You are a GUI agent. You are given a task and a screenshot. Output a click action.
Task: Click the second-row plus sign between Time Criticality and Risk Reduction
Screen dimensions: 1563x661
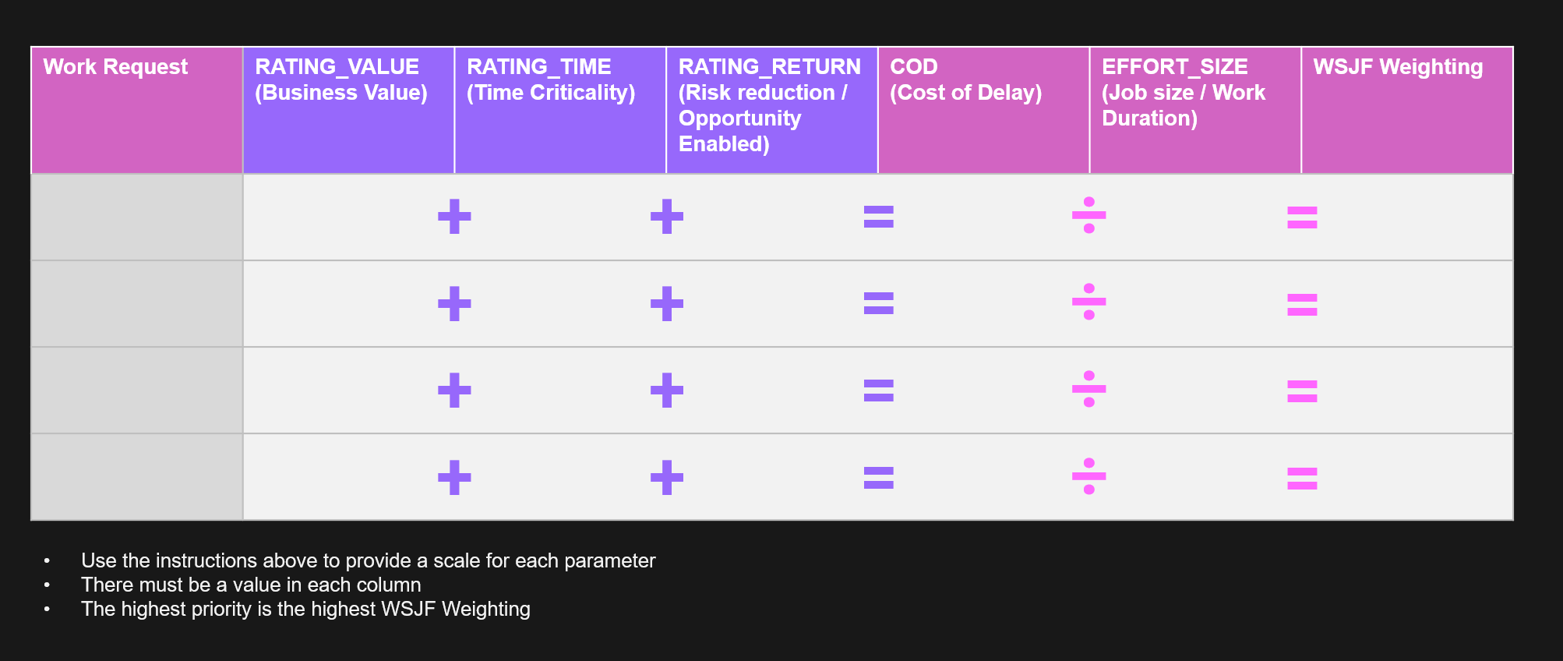click(x=667, y=303)
